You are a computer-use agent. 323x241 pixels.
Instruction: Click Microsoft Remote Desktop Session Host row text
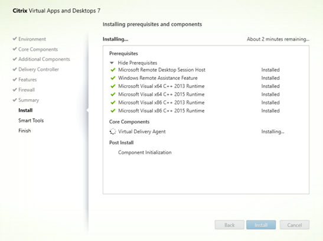[162, 70]
